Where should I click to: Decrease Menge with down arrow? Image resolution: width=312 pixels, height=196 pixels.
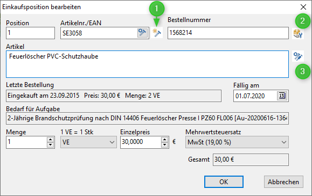[50, 145]
